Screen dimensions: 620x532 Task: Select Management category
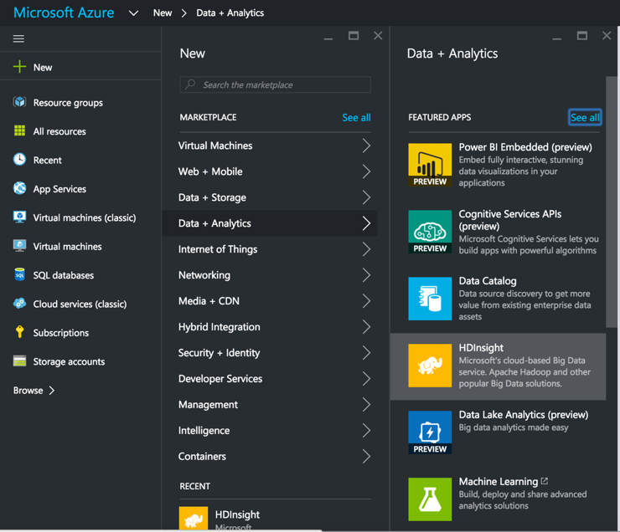(x=269, y=405)
